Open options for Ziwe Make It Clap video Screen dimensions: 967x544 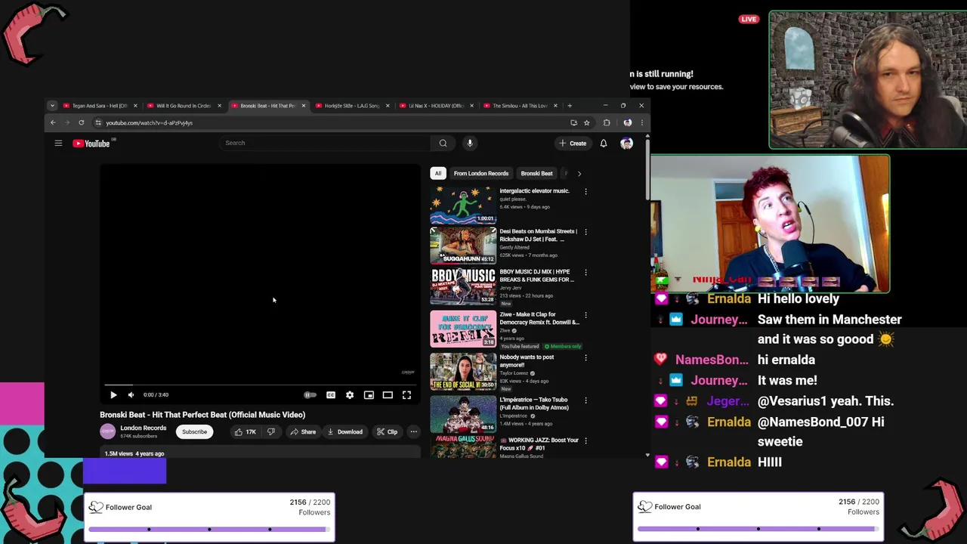click(585, 315)
